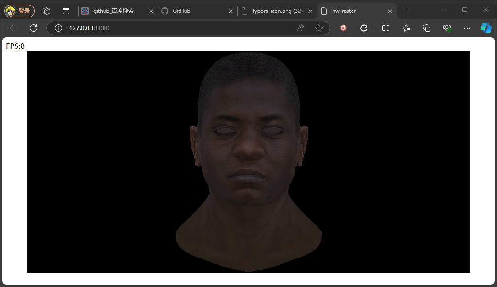Open a new tab with the plus button

click(407, 11)
